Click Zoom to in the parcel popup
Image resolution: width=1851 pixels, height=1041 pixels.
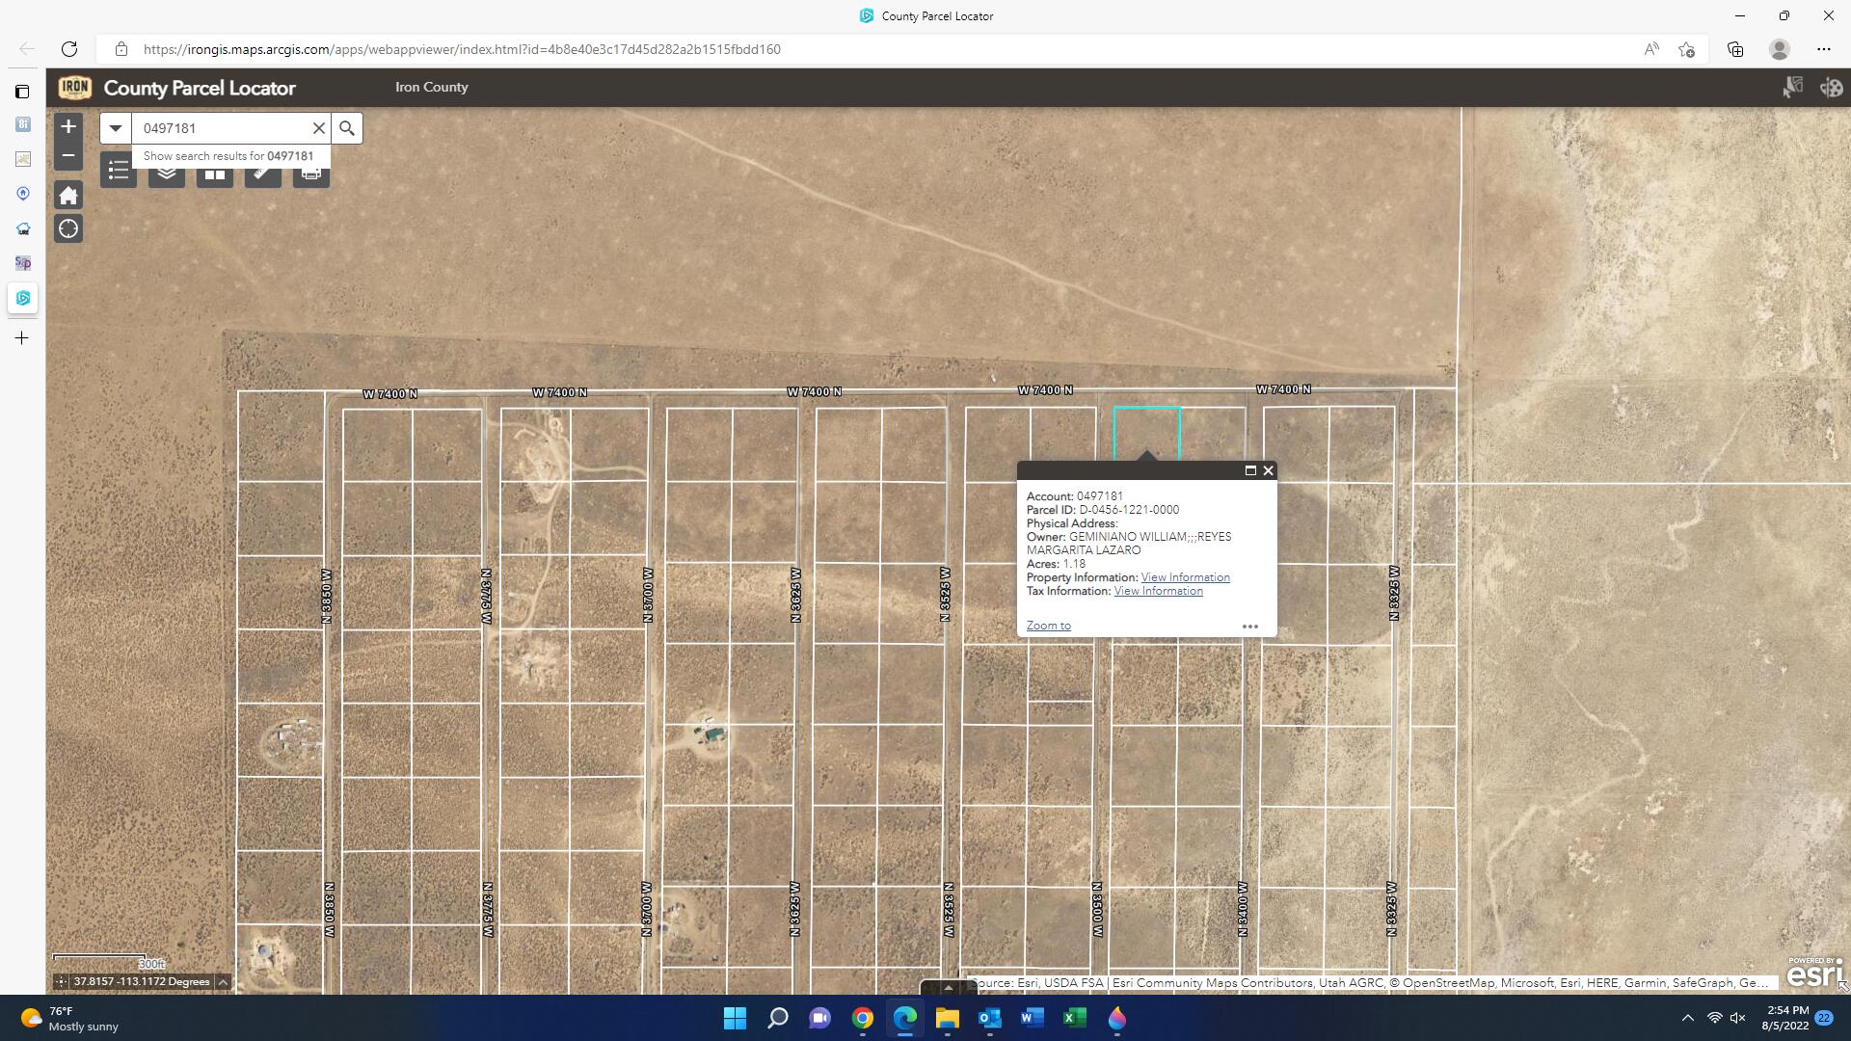point(1048,625)
